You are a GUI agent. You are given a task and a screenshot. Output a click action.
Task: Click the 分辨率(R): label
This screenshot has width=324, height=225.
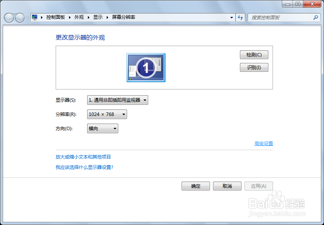(x=66, y=114)
